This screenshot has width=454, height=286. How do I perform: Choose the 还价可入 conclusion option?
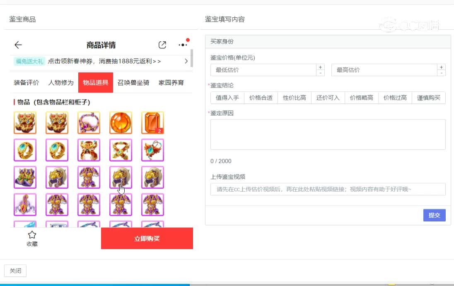pos(328,98)
